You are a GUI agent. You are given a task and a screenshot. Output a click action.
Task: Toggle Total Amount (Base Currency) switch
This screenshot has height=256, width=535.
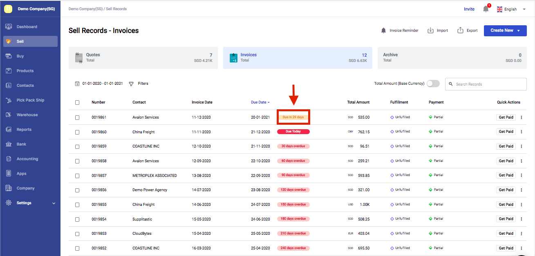pyautogui.click(x=433, y=84)
